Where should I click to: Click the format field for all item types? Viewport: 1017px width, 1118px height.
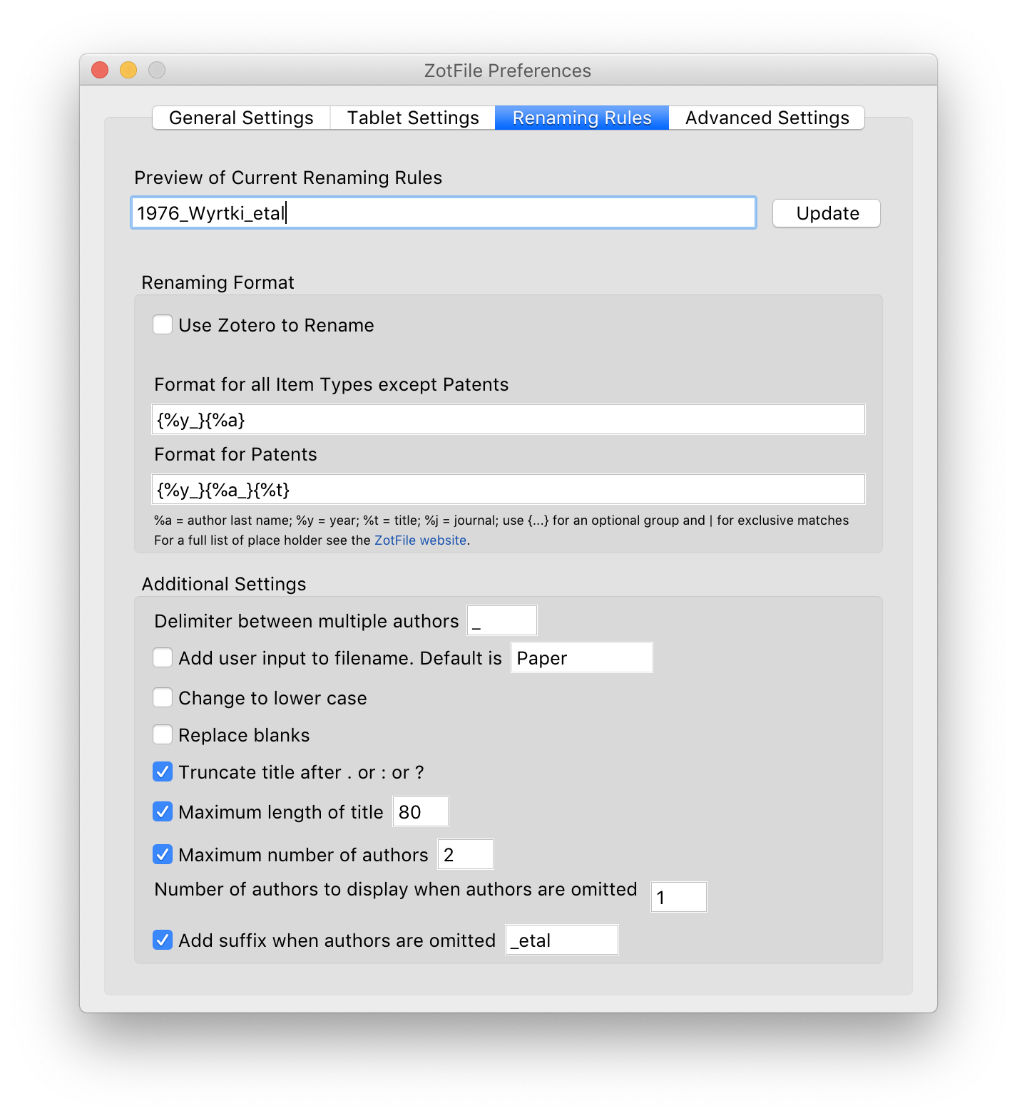pos(508,419)
